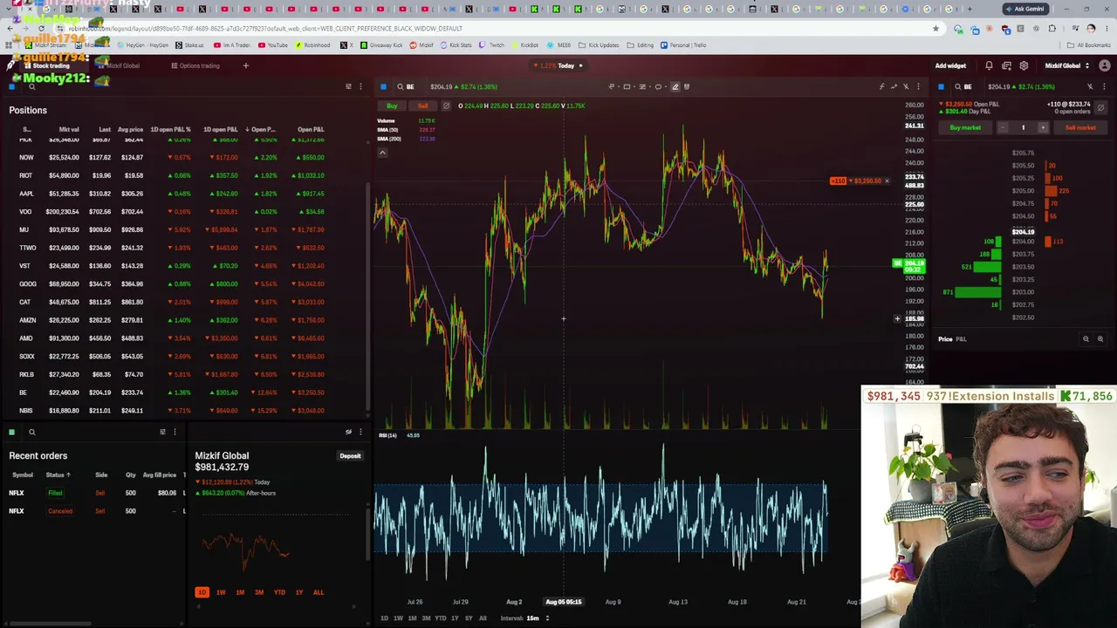Click the ladder quantity input field
This screenshot has height=628, width=1117.
click(1023, 127)
